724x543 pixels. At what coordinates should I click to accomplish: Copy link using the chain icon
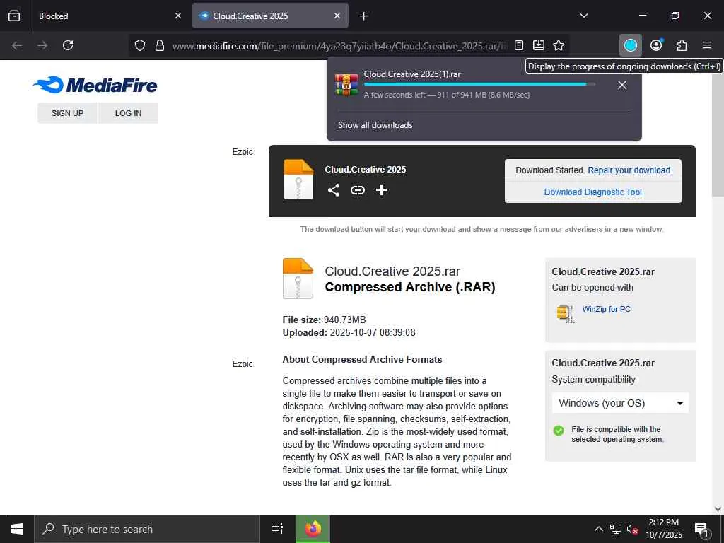pos(357,189)
